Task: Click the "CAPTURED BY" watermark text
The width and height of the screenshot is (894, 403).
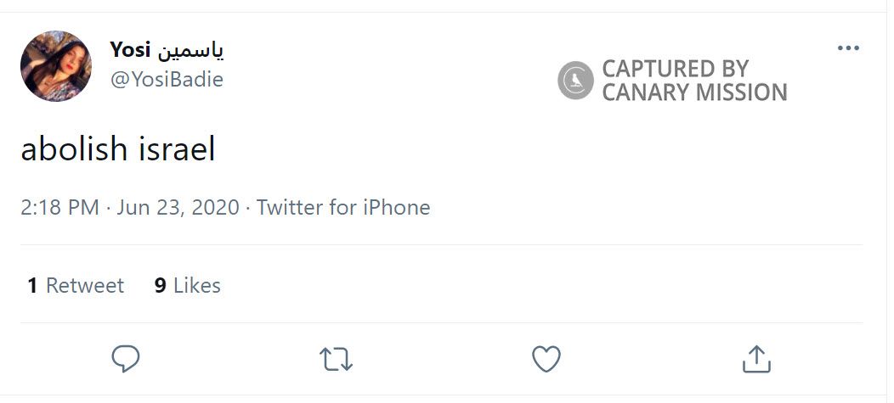Action: (676, 69)
